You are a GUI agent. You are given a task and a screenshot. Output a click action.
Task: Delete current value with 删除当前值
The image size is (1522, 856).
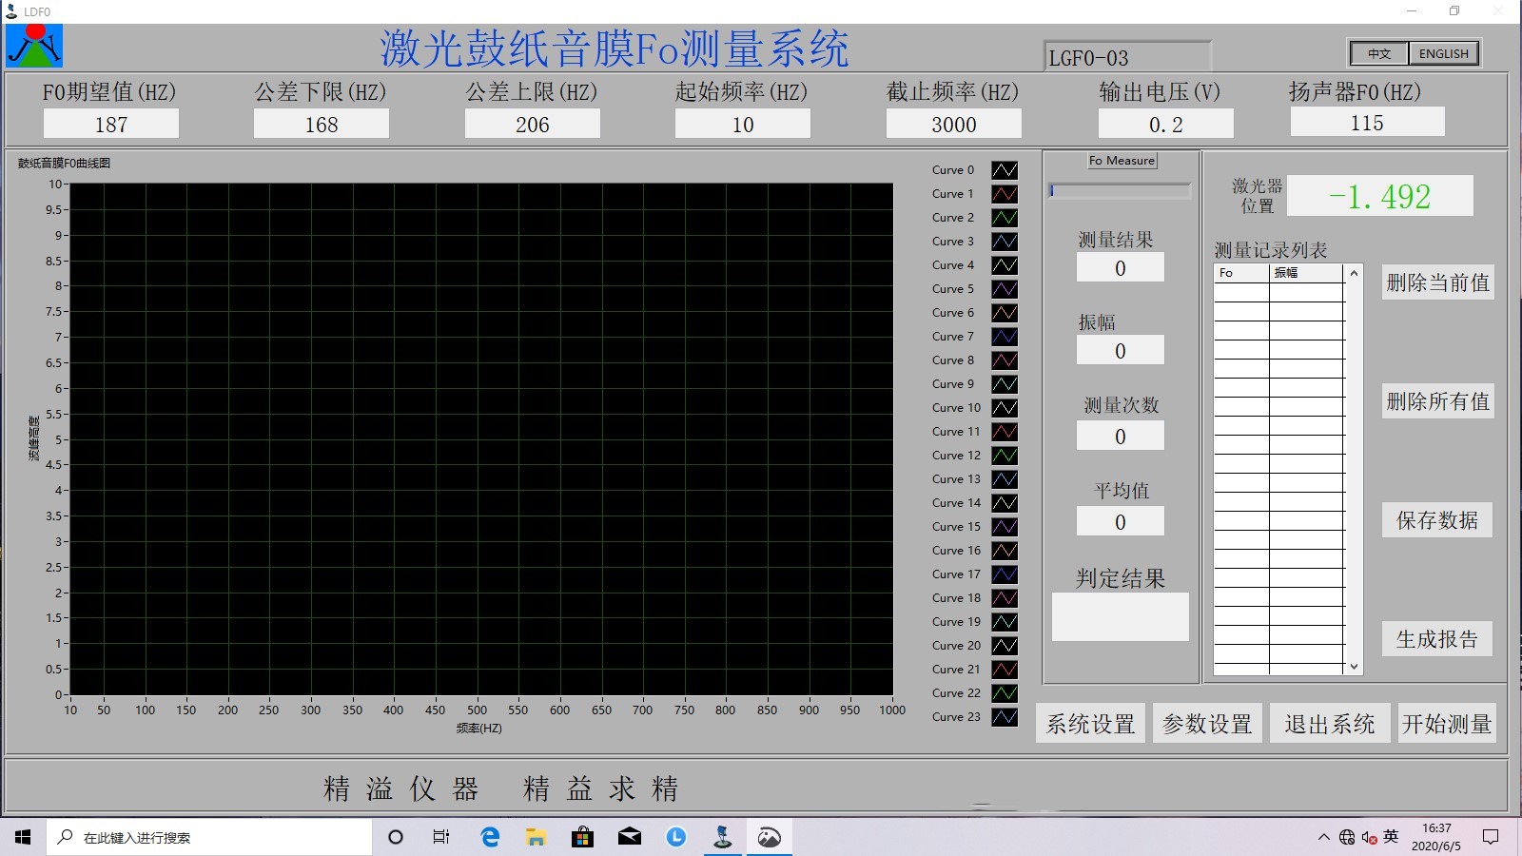[1437, 282]
